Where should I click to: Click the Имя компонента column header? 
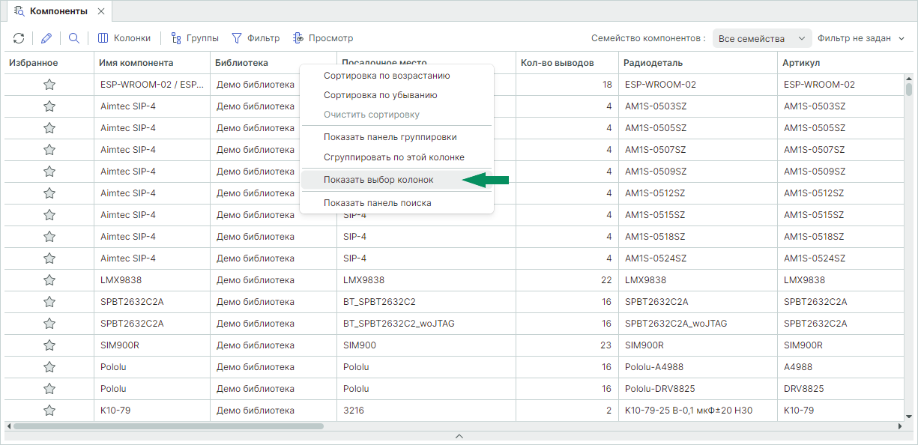point(136,63)
